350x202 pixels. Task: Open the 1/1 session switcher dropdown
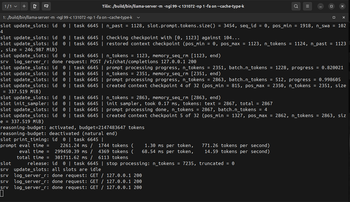click(x=11, y=6)
